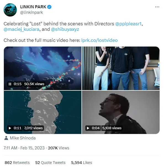164x167 pixels.
Task: Click the Linkin Park profile avatar
Action: tap(10, 10)
